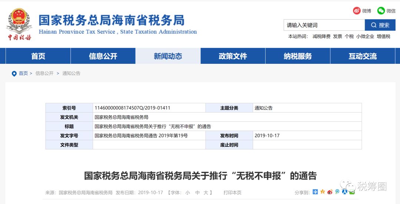The height and width of the screenshot is (204, 400).
Task: Click the magnifier 搜索 search button
Action: (380, 25)
